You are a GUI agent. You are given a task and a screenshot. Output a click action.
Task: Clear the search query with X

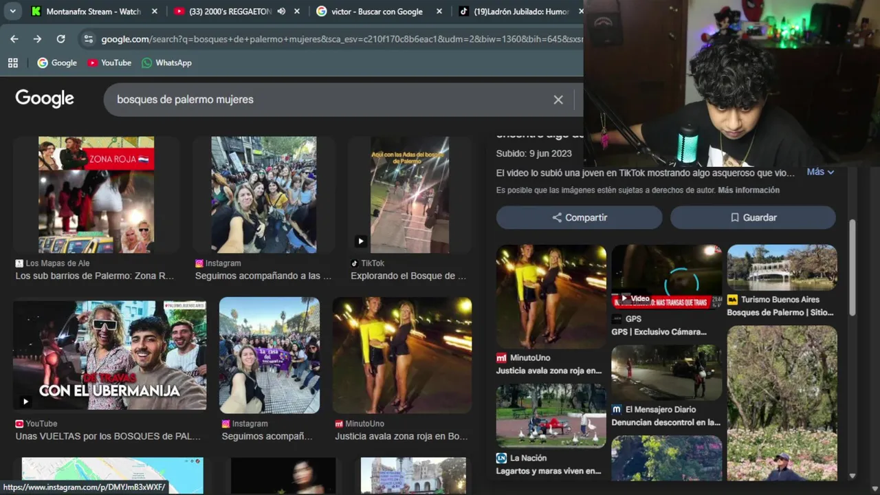[x=558, y=100]
